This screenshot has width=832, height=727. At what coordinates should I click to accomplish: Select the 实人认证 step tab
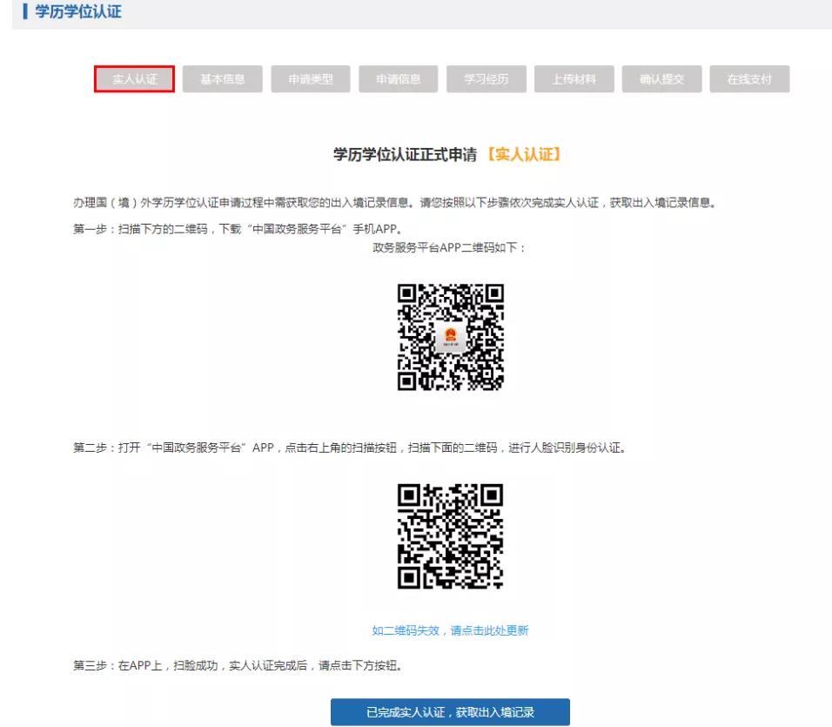tap(134, 79)
